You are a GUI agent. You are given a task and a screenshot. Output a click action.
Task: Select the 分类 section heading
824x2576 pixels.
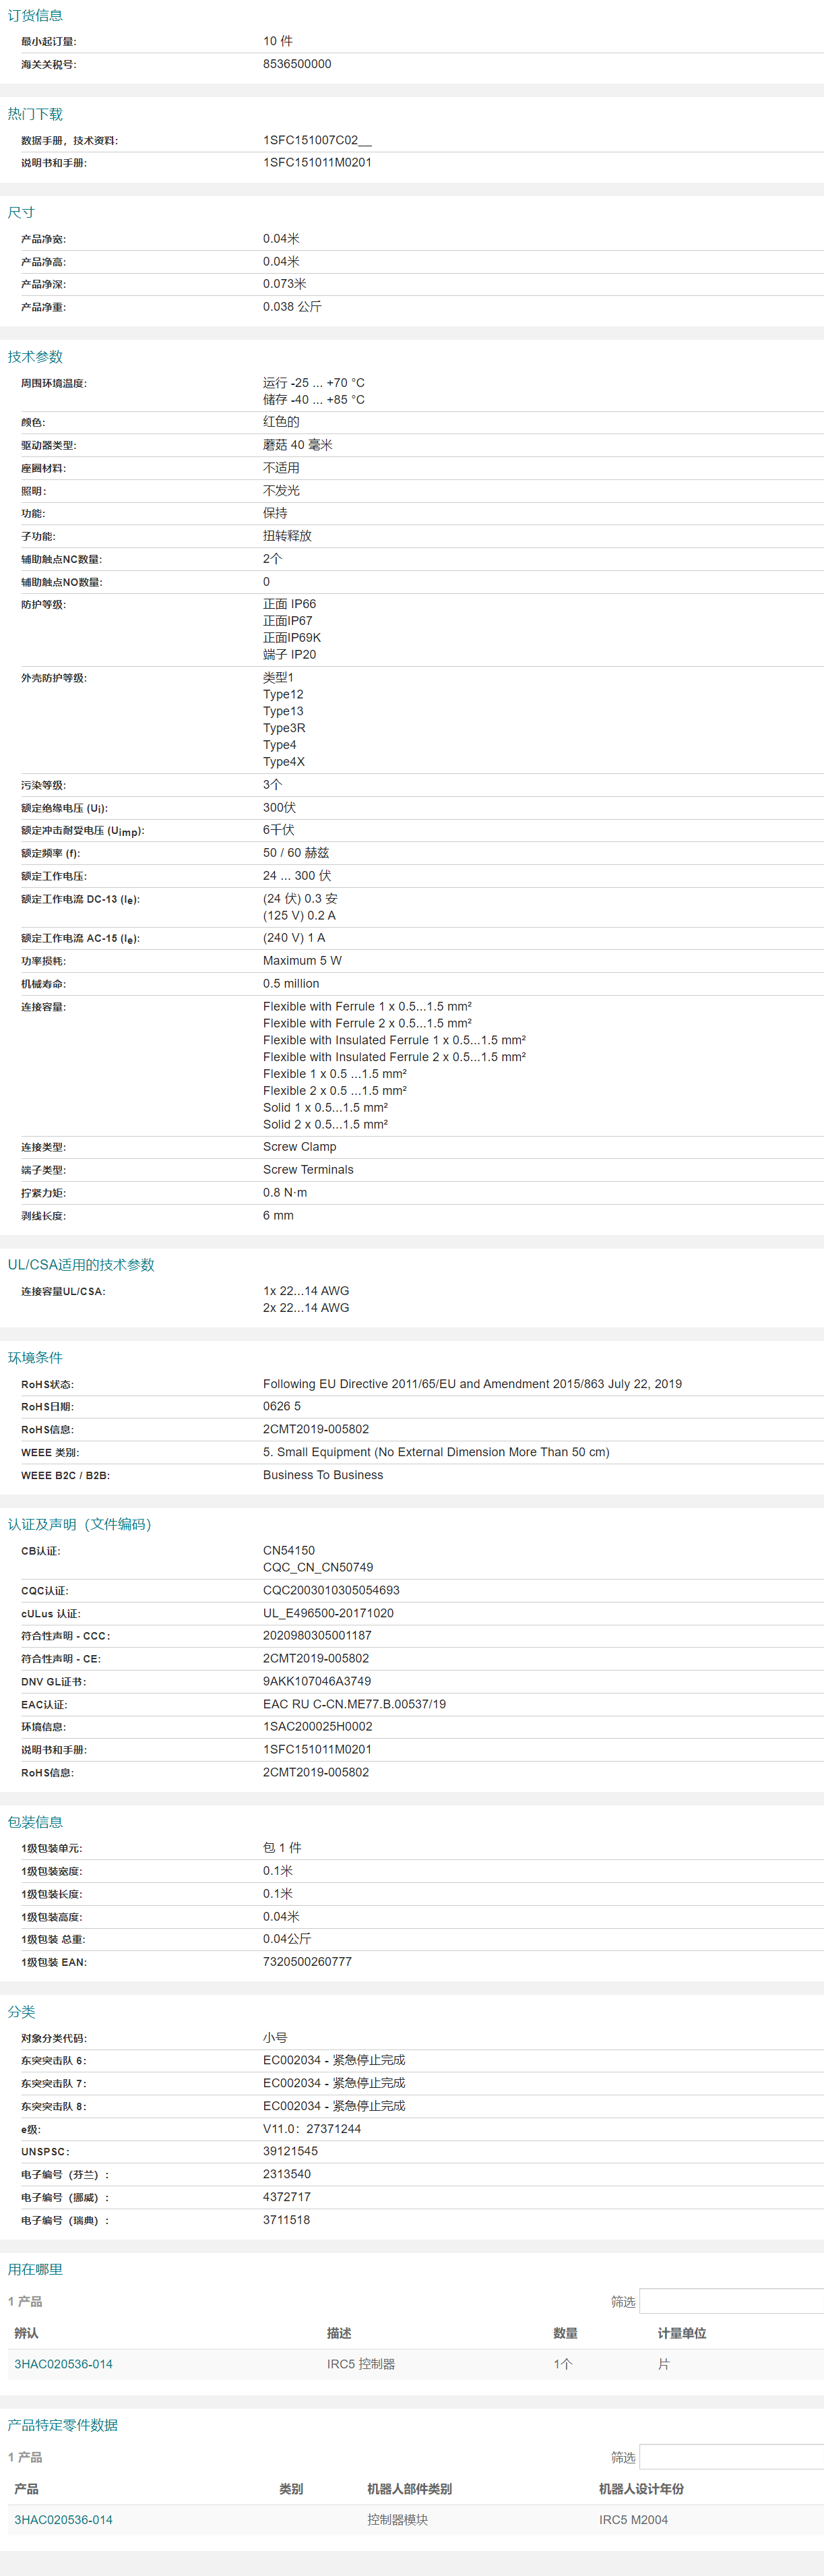click(x=21, y=2012)
